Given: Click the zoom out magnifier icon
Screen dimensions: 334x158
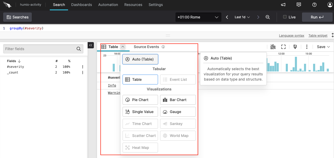Looking at the screenshot, I should [x=268, y=17].
